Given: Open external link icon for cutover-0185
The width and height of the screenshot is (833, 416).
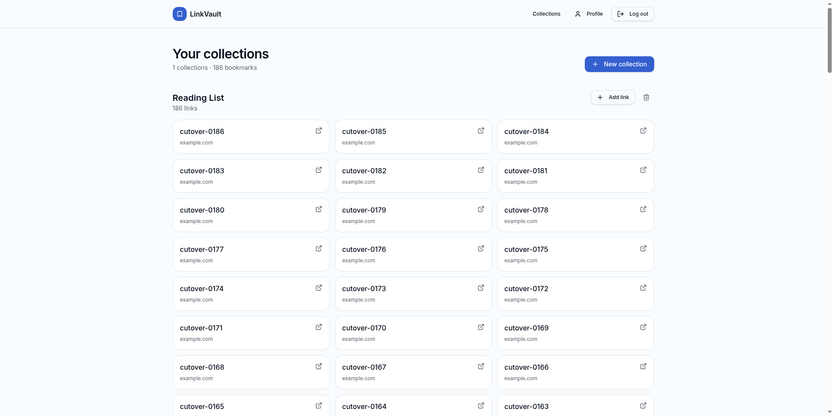Looking at the screenshot, I should click(x=481, y=131).
